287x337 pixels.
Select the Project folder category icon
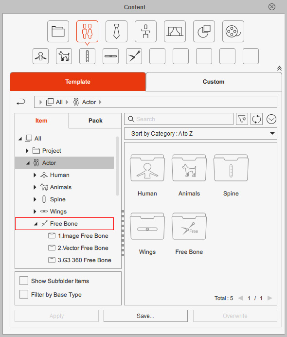[58, 32]
